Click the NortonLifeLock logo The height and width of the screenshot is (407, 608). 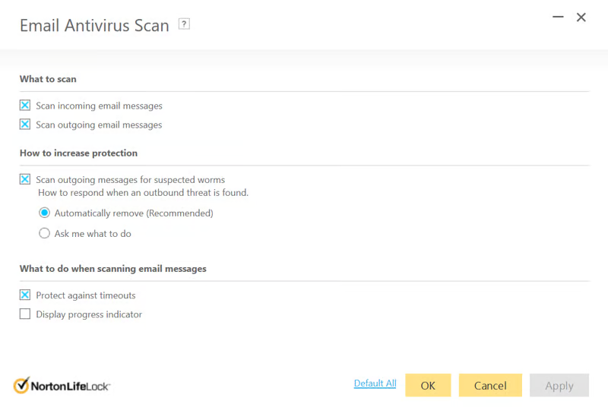pyautogui.click(x=62, y=385)
